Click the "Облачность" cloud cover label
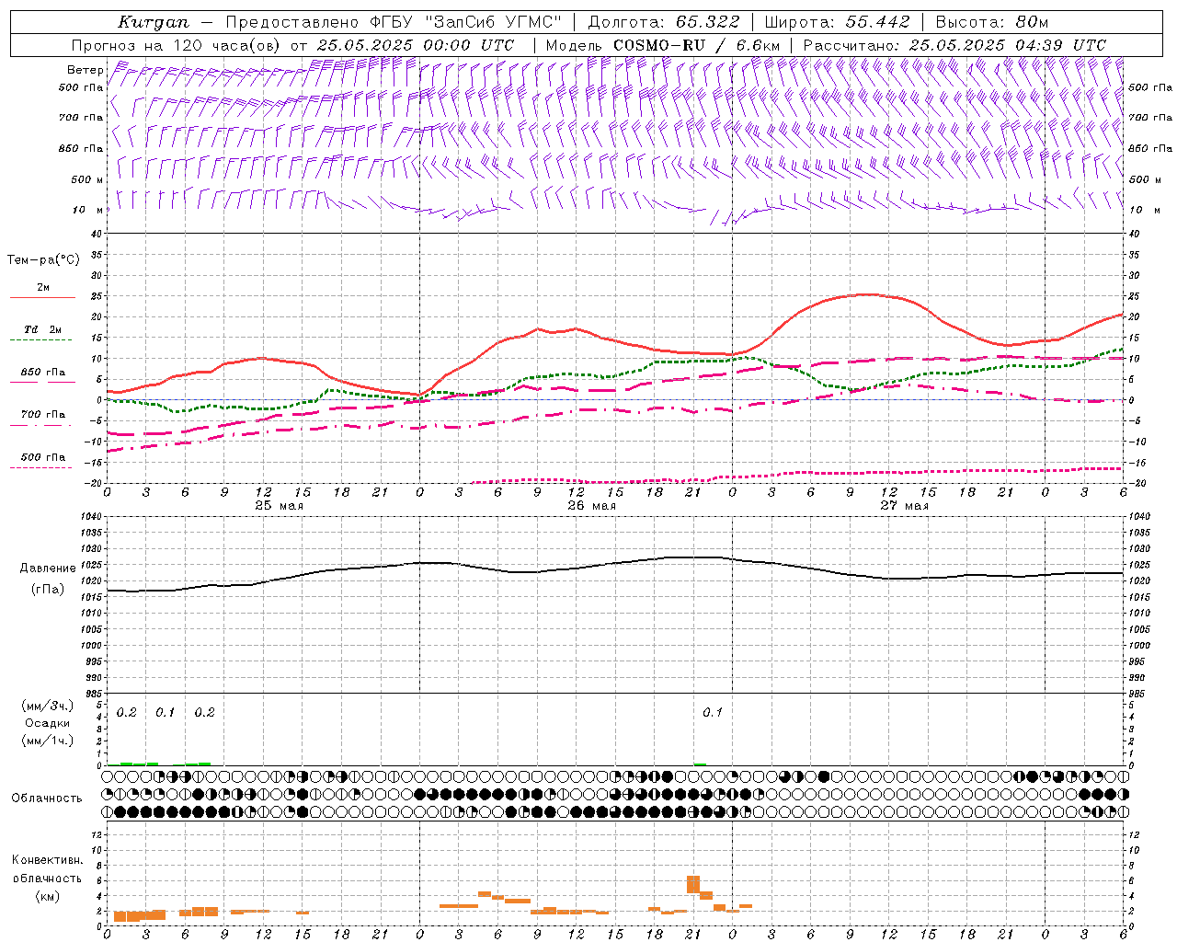1177x942 pixels. (47, 798)
